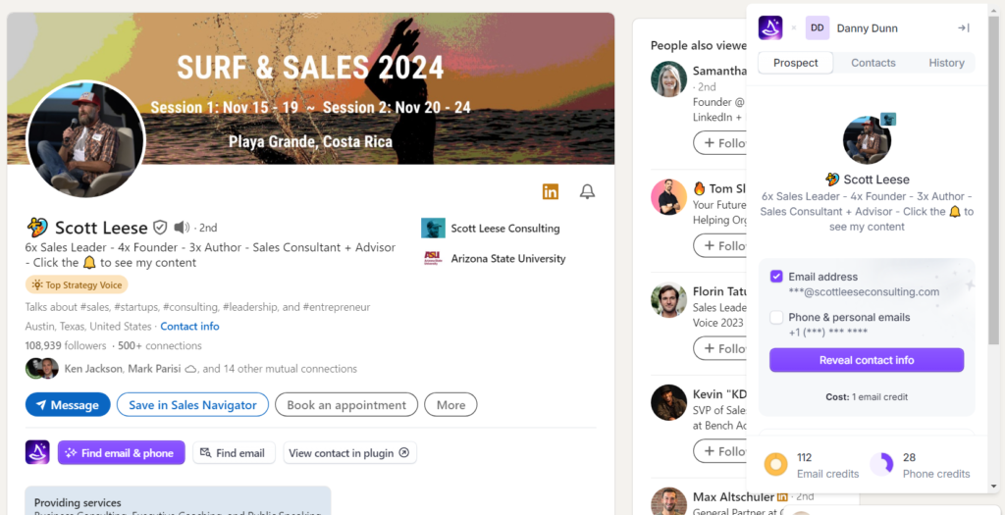1005x515 pixels.
Task: Click the 108,939 followers text
Action: point(66,346)
